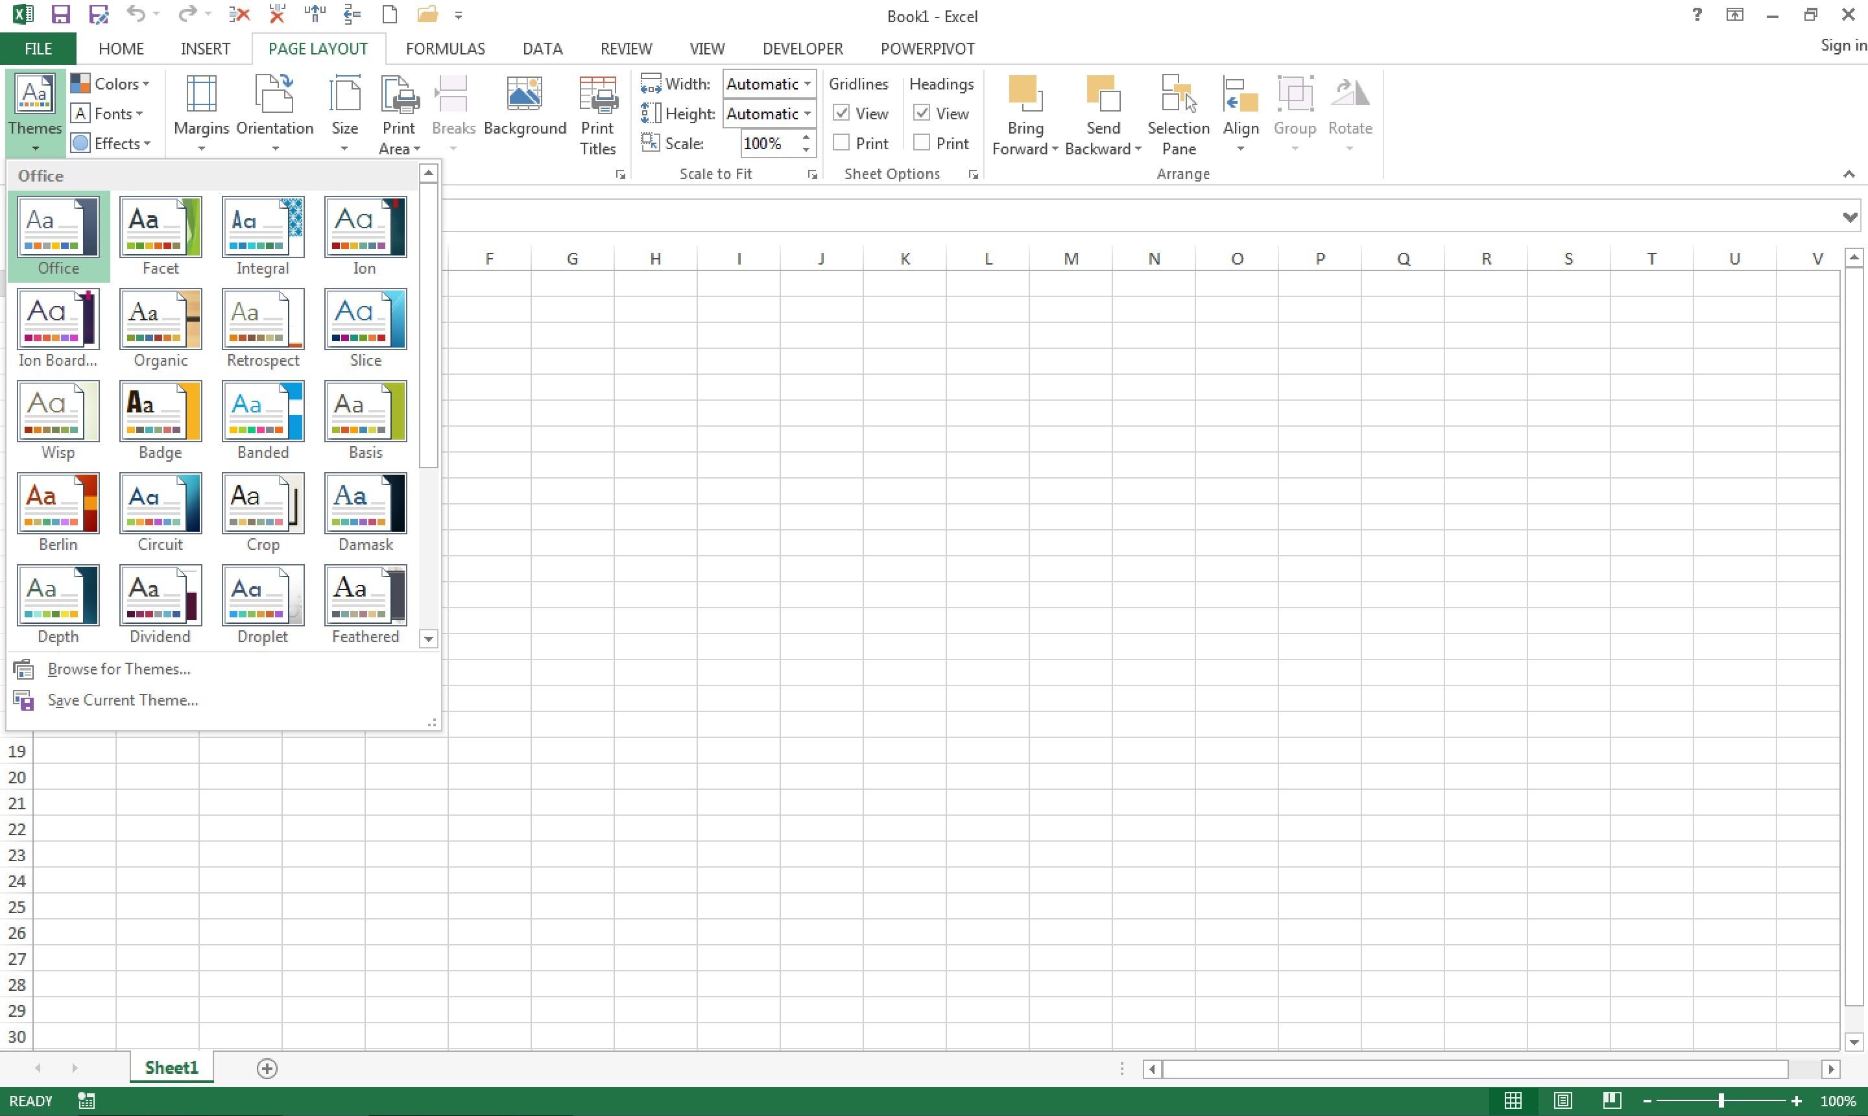Open the Colors dropdown
Image resolution: width=1868 pixels, height=1116 pixels.
pos(110,83)
